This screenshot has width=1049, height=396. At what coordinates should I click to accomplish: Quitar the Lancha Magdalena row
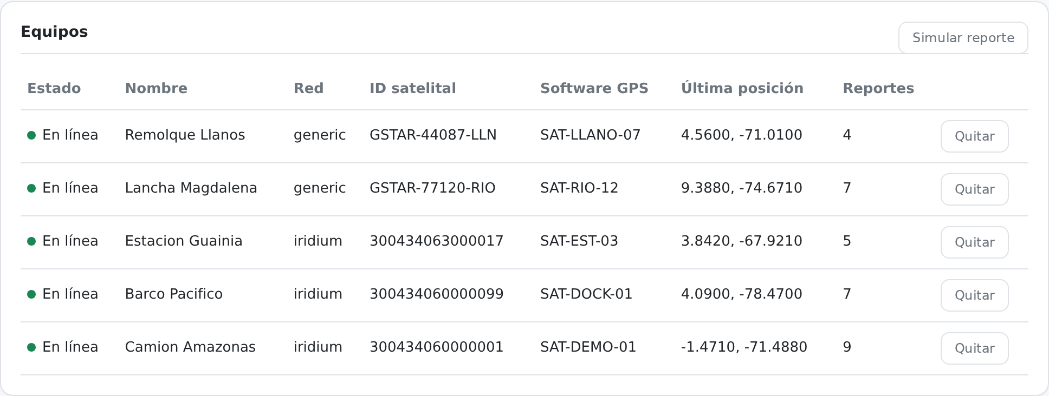[974, 189]
